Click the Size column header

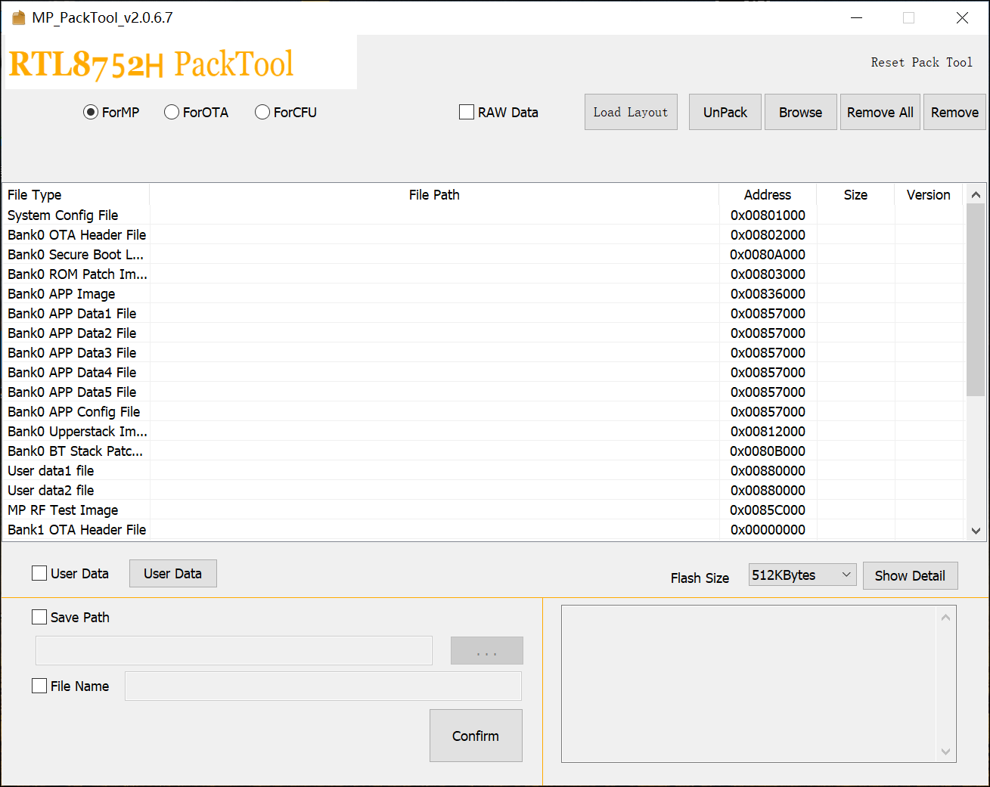pos(855,194)
